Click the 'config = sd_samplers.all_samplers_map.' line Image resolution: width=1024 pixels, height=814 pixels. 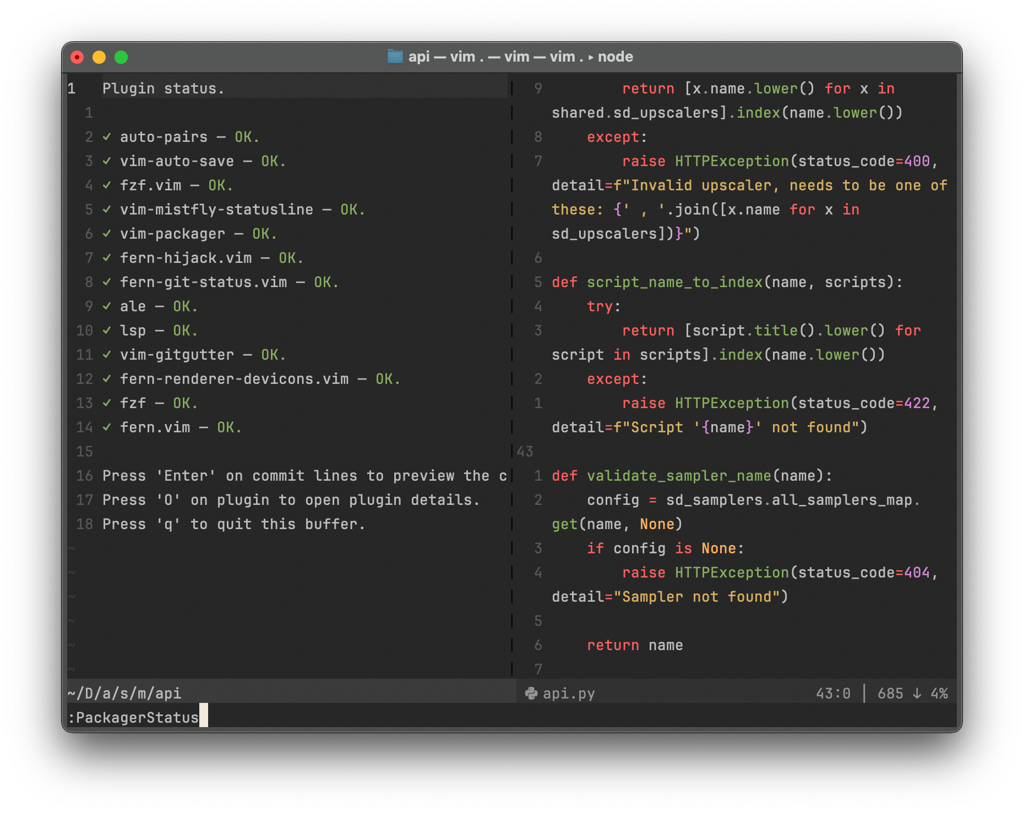[x=754, y=500]
